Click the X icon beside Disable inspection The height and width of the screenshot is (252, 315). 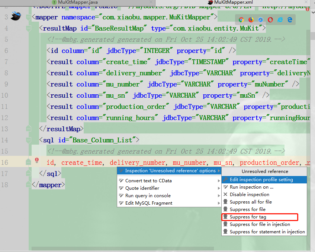point(225,194)
